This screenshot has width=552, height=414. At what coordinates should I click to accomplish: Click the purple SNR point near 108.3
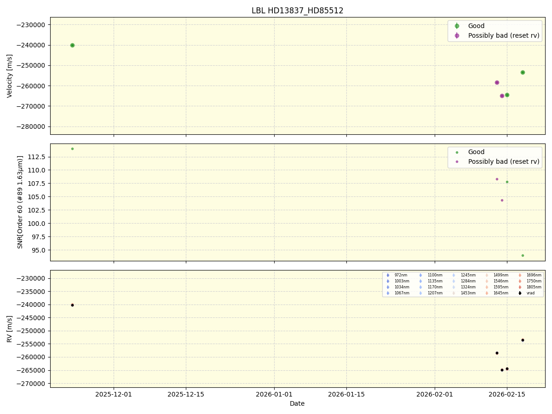(497, 179)
